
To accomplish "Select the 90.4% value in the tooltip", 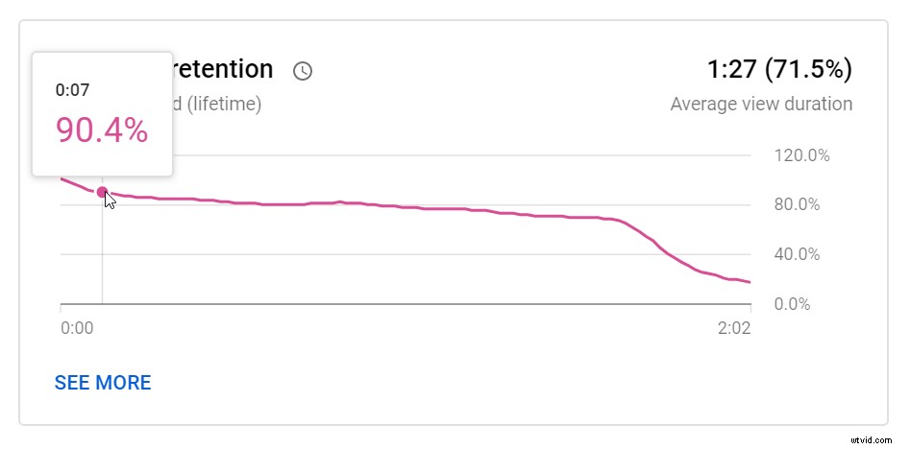I will tap(102, 130).
